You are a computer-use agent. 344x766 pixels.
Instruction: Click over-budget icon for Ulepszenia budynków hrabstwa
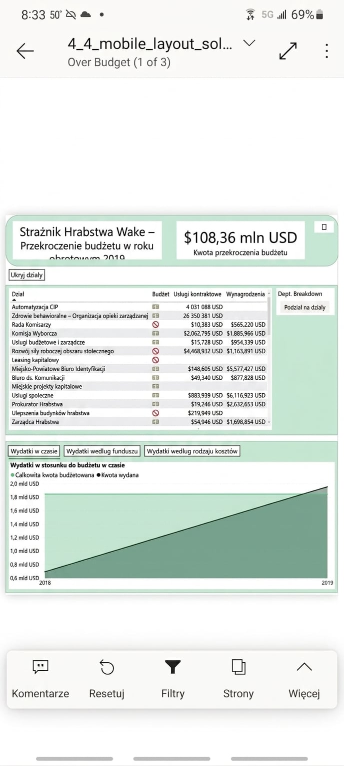click(155, 413)
